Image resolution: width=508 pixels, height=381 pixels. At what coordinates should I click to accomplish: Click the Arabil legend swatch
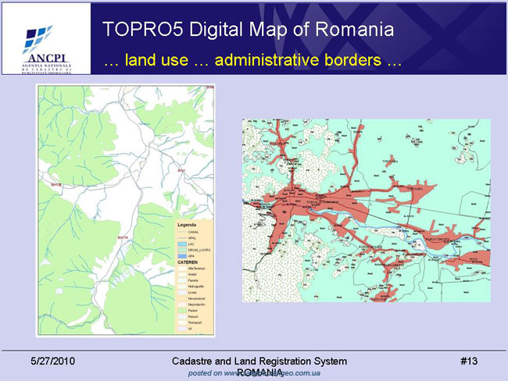pyautogui.click(x=182, y=274)
